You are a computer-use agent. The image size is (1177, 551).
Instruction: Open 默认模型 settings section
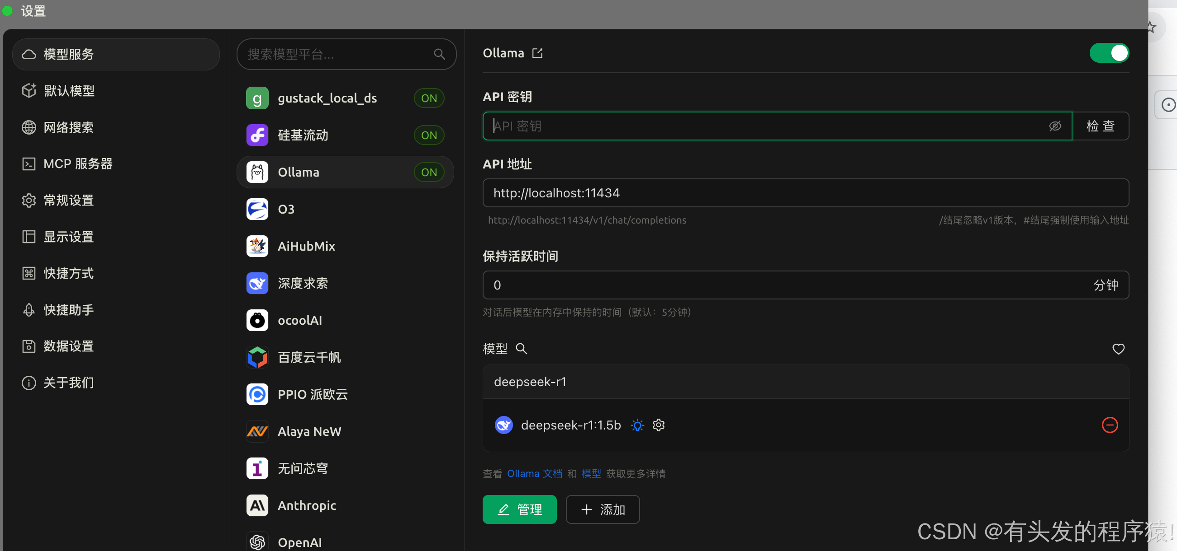click(x=70, y=91)
